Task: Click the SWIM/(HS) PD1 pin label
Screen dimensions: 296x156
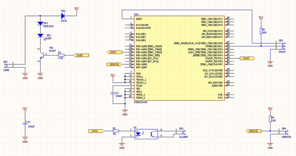Action: coord(214,46)
